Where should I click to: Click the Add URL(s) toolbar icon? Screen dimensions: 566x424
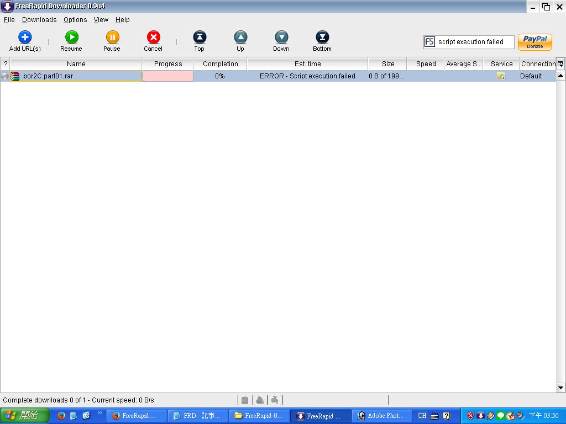(x=25, y=38)
